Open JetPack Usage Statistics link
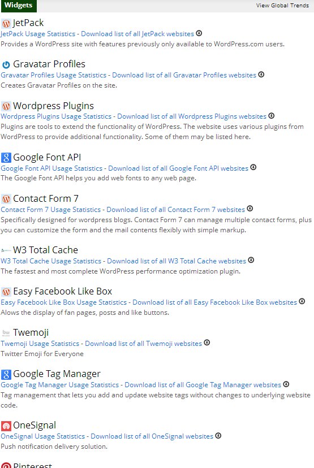The width and height of the screenshot is (314, 468). [38, 34]
